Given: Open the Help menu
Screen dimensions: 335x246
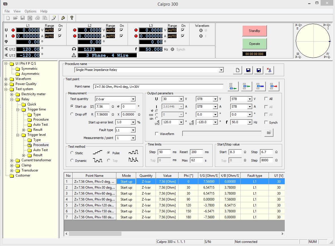Looking at the screenshot, I should point(44,11).
